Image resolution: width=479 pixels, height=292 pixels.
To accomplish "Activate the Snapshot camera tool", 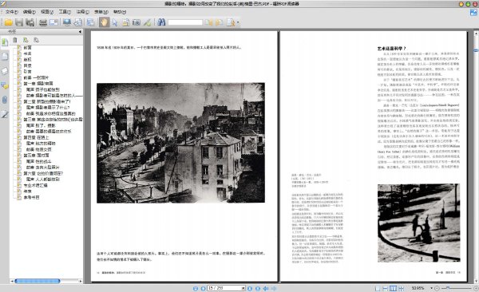I will pos(137,22).
